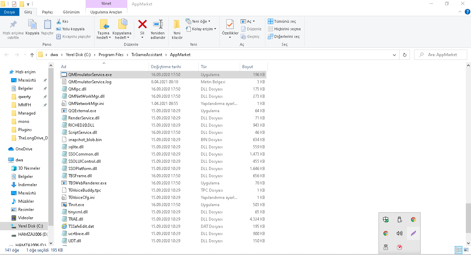Select the TSSafeEdit.dat file

click(163, 226)
